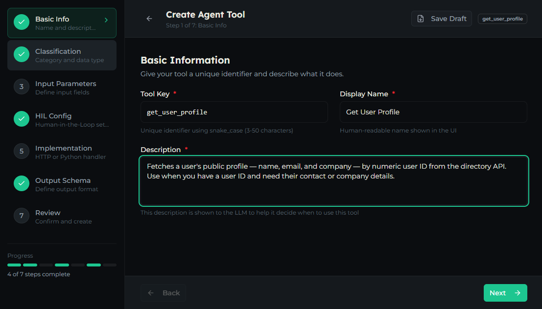Click 'Category and data type' subtitle
The height and width of the screenshot is (309, 542).
70,60
